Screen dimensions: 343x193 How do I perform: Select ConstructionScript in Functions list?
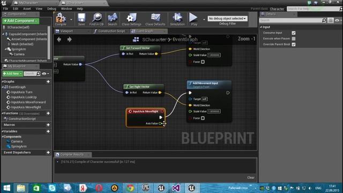22,119
